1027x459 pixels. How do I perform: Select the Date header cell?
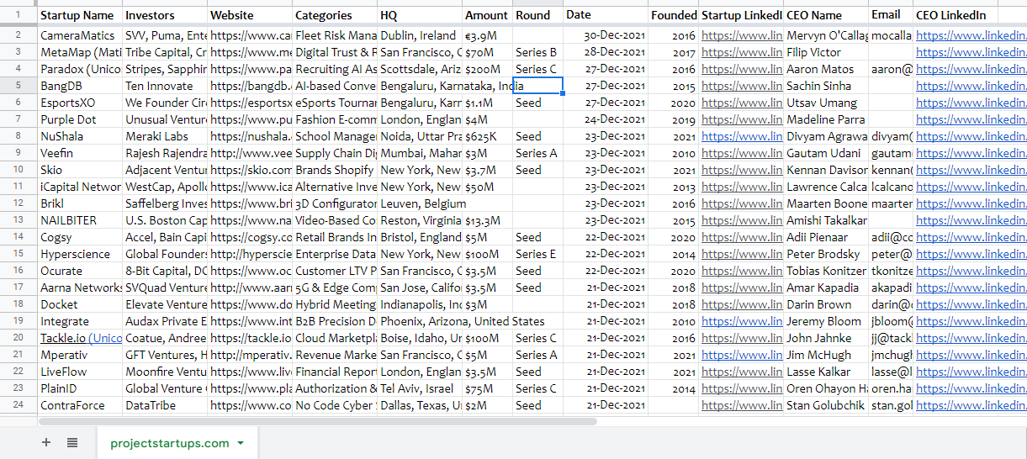[x=606, y=15]
